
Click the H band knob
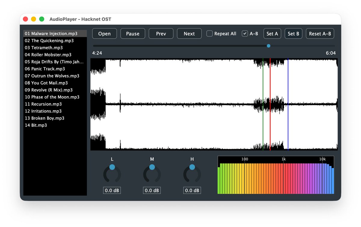click(x=192, y=174)
